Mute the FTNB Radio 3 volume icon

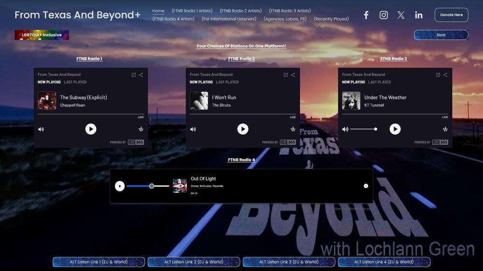(345, 129)
